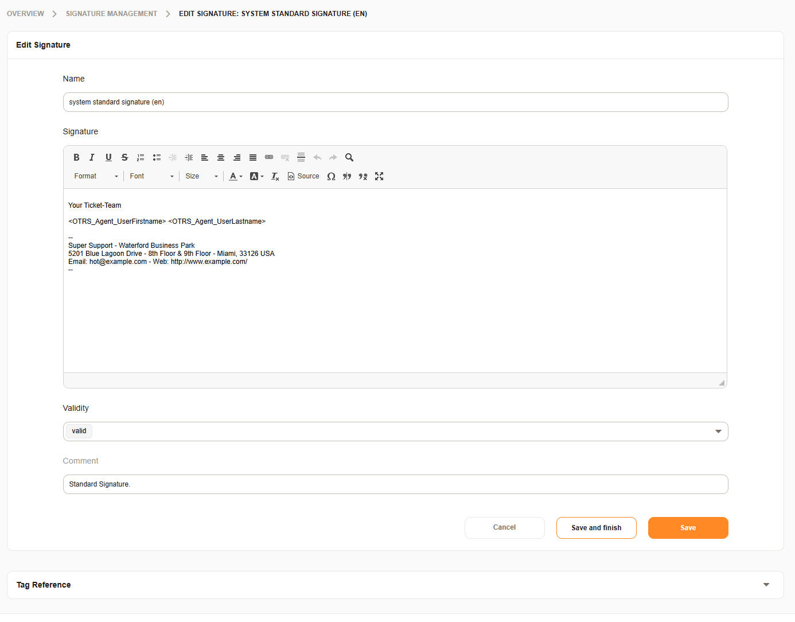Justify the text alignment
This screenshot has width=795, height=622.
click(253, 157)
